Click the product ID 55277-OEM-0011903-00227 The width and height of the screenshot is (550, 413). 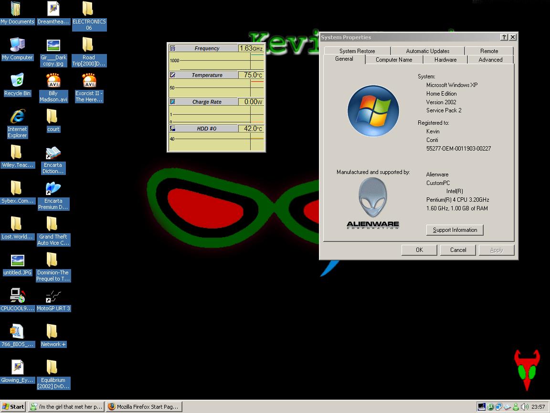tap(458, 149)
